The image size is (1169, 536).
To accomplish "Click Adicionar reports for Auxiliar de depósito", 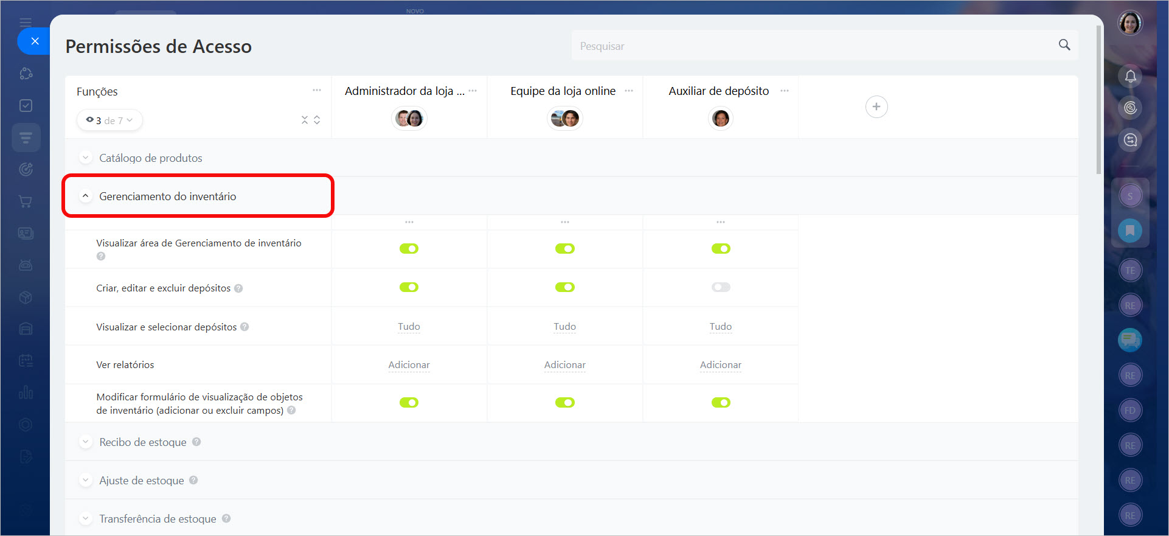I will (x=721, y=365).
